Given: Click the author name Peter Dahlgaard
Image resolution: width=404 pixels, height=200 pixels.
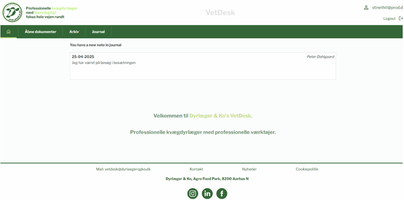Looking at the screenshot, I should tap(320, 57).
